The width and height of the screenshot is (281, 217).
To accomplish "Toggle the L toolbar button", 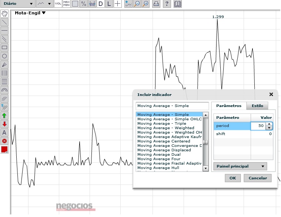I will point(109,4).
